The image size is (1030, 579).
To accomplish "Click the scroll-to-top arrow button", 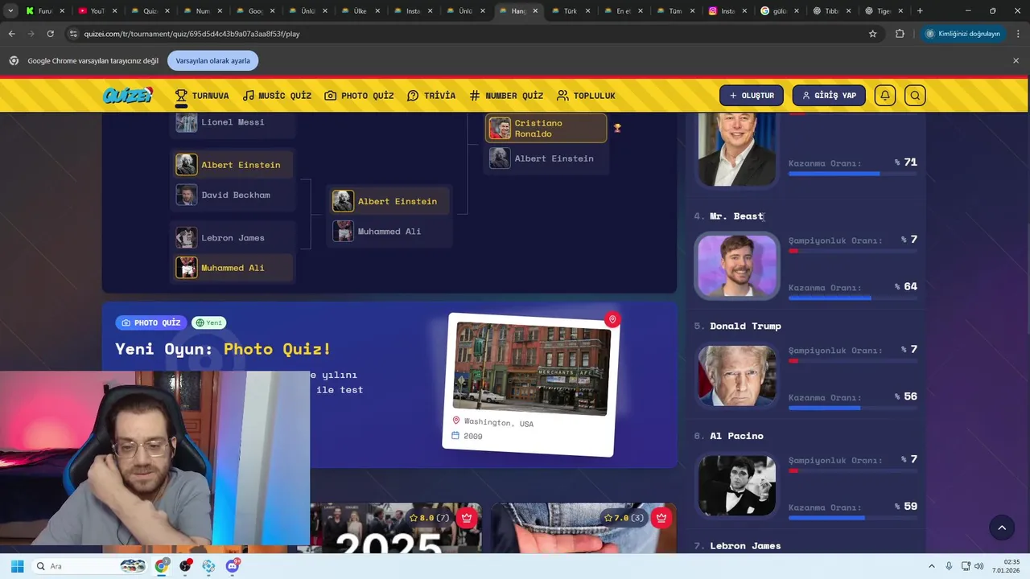I will 1002,528.
